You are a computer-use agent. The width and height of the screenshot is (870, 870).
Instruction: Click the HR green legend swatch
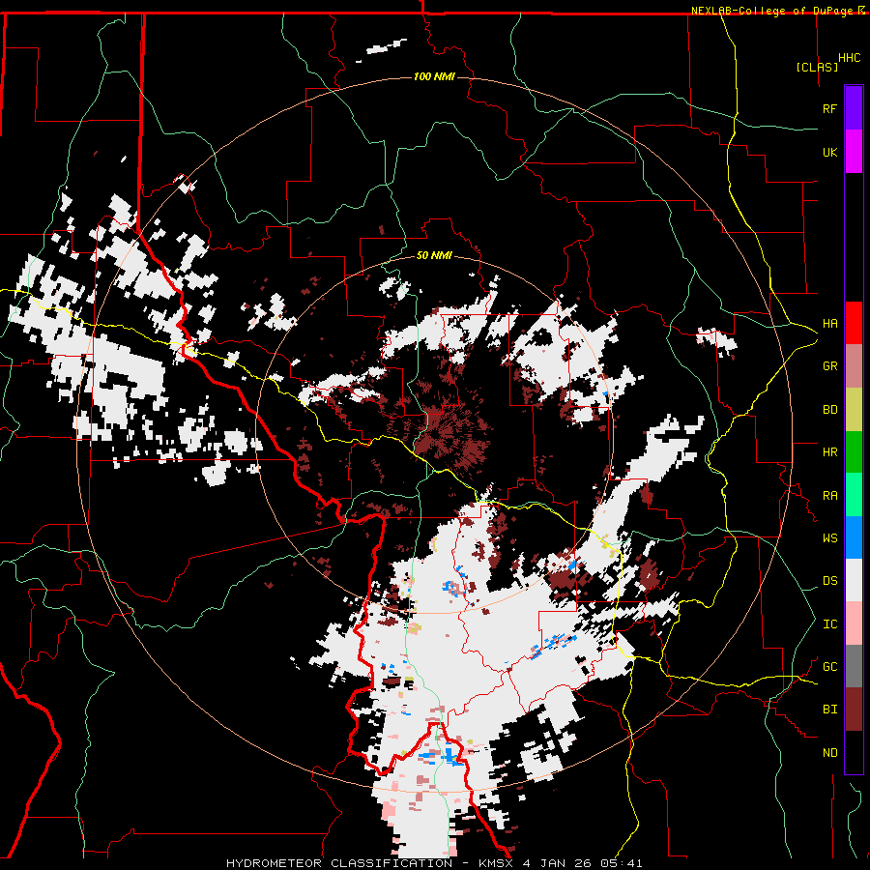pos(854,452)
